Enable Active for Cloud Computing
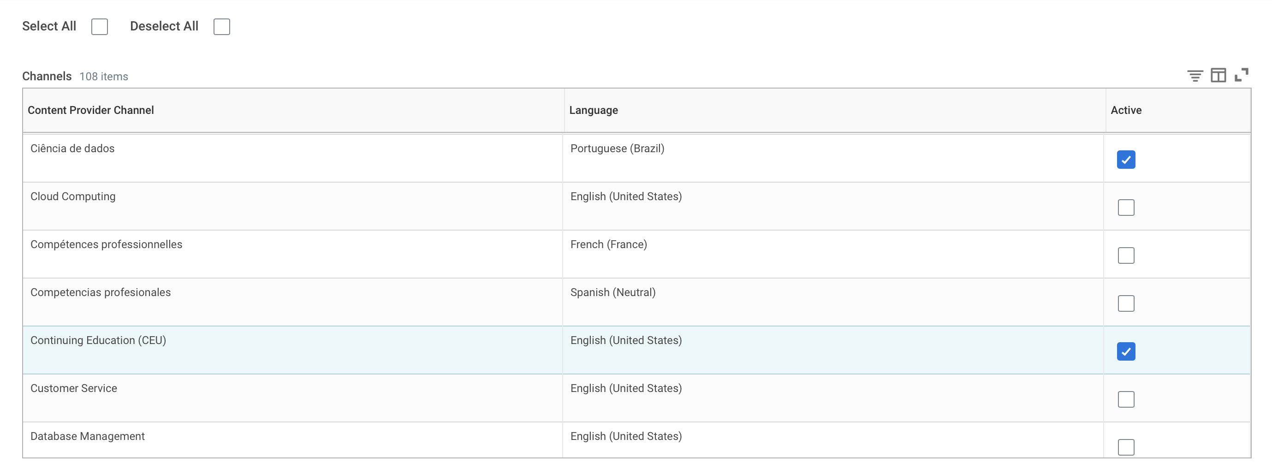The image size is (1272, 475). 1126,208
